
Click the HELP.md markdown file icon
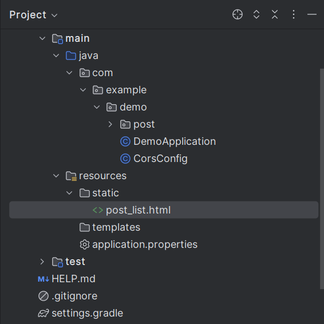tap(44, 279)
